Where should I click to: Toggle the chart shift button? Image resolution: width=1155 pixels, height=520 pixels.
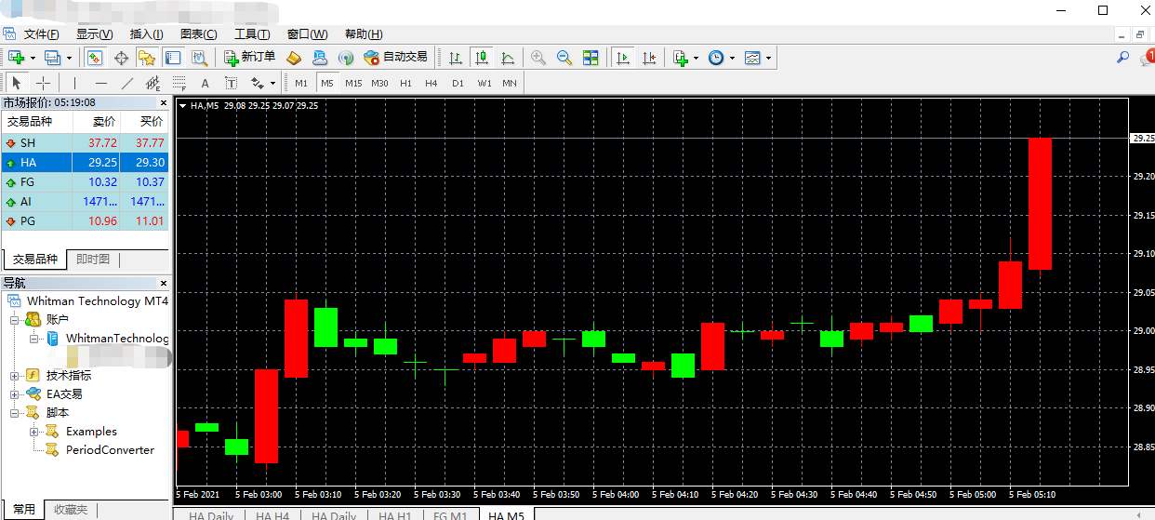point(649,58)
